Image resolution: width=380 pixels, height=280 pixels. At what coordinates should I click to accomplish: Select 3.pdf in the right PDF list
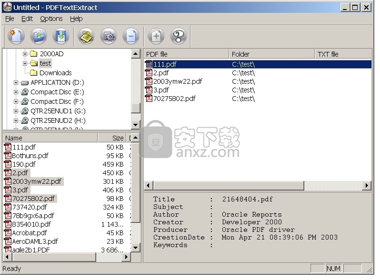(x=161, y=90)
